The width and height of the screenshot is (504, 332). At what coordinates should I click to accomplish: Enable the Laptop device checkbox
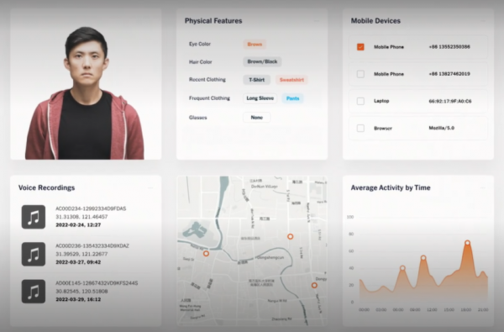pos(360,101)
